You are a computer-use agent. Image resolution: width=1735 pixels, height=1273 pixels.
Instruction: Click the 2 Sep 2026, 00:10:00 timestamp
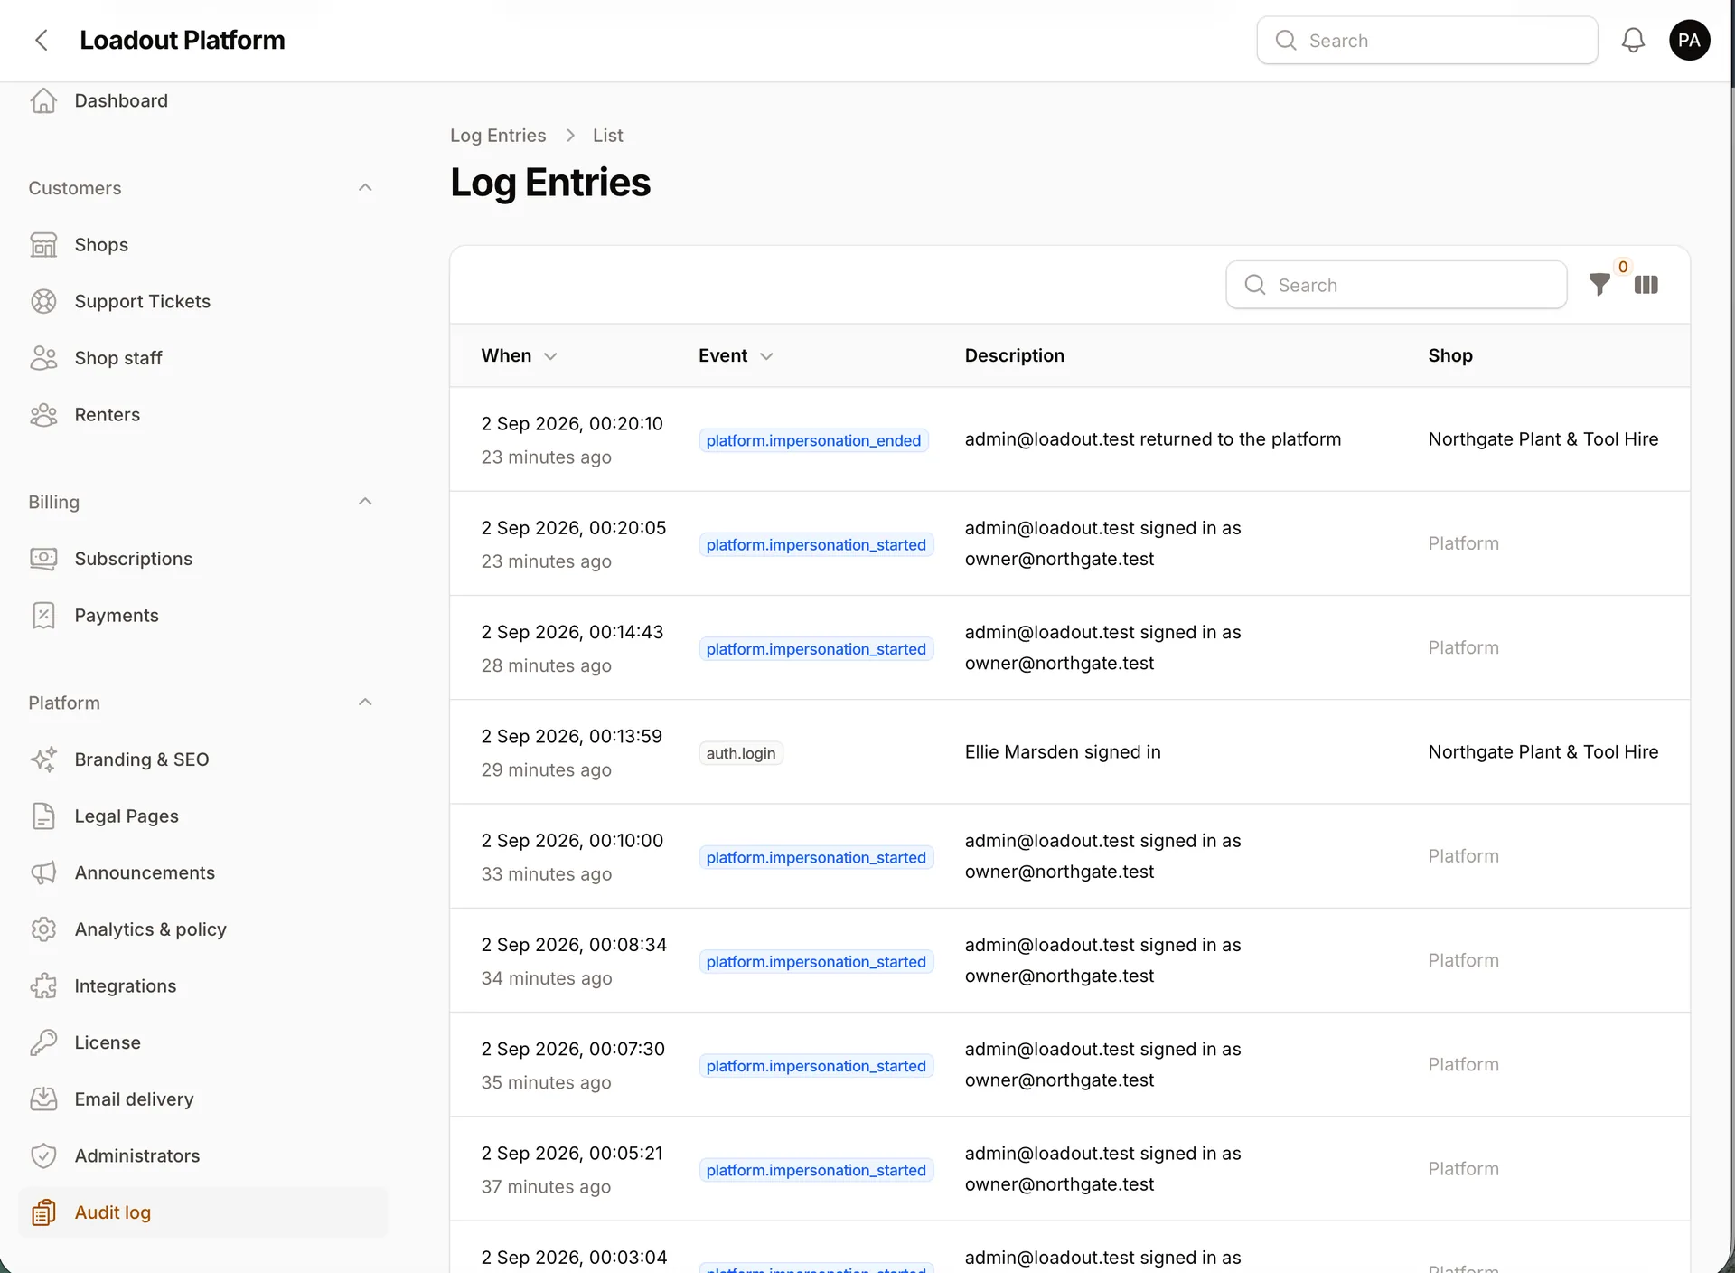pyautogui.click(x=572, y=841)
